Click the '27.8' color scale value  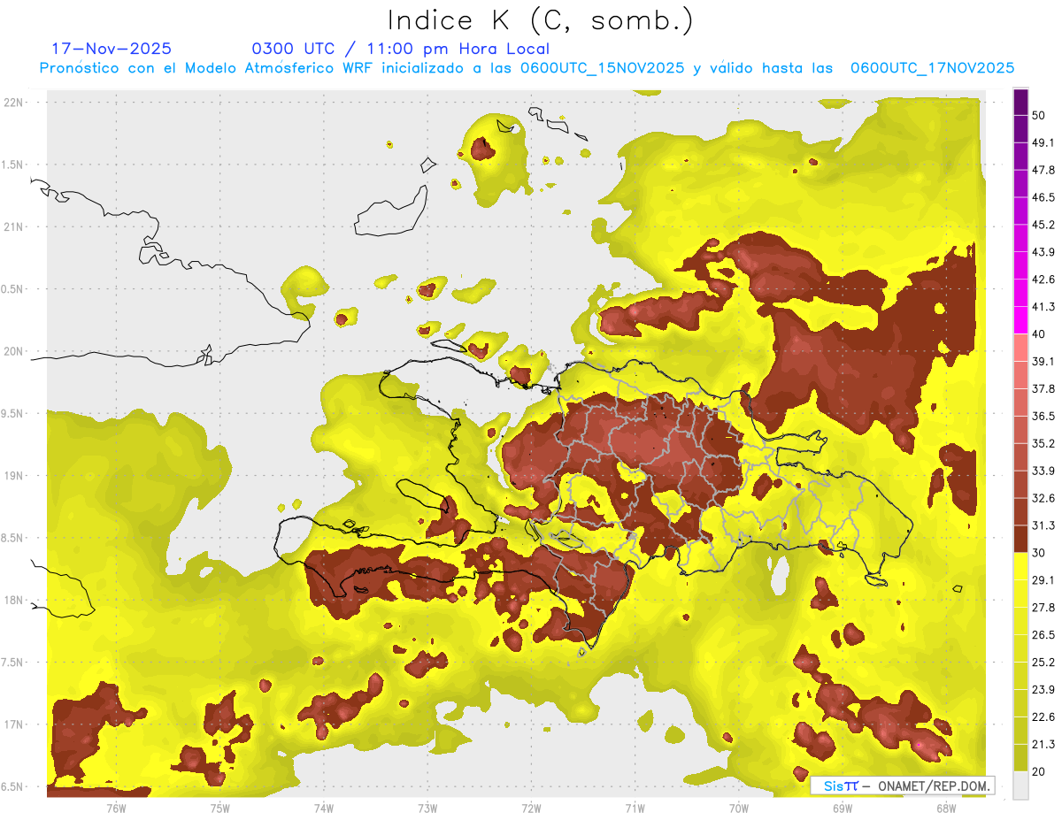tap(1043, 608)
